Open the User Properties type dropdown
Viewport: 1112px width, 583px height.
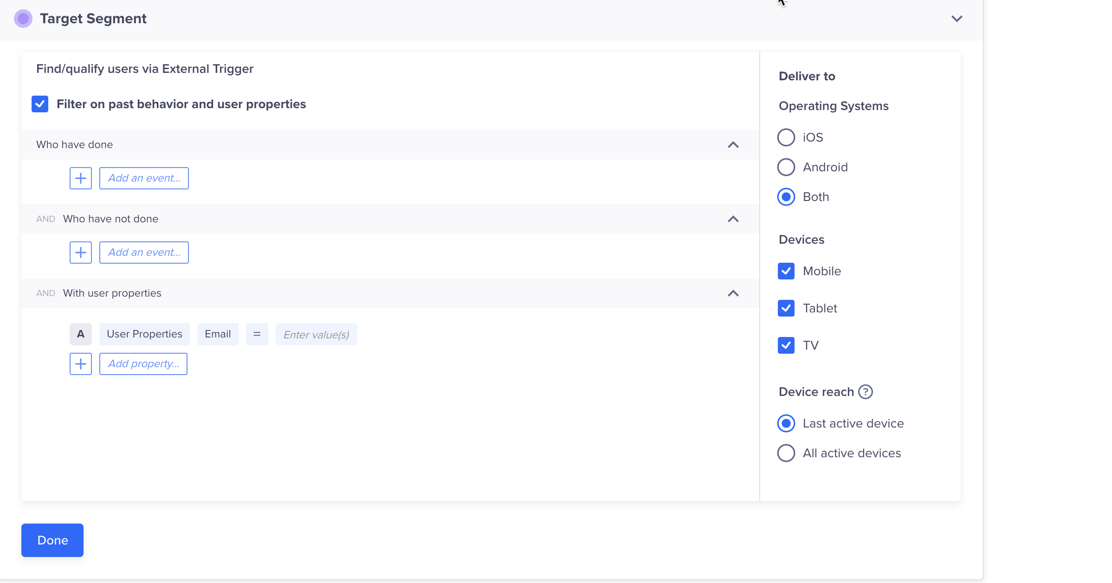[x=144, y=334]
